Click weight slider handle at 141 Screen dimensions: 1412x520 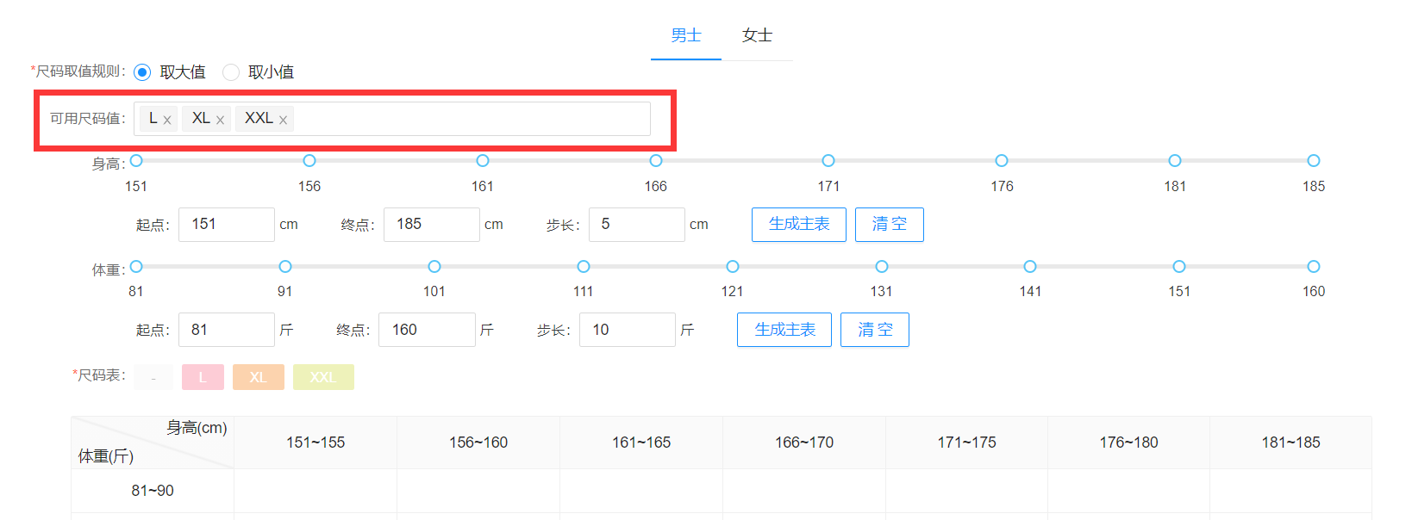pyautogui.click(x=1030, y=267)
